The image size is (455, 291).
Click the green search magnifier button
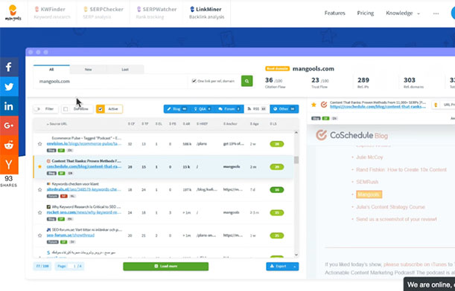coord(246,81)
